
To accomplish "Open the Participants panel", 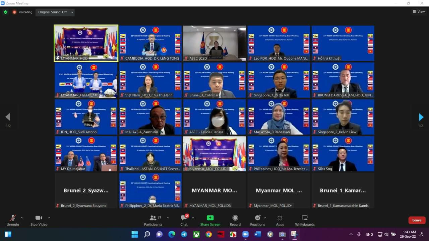I will coord(153,220).
